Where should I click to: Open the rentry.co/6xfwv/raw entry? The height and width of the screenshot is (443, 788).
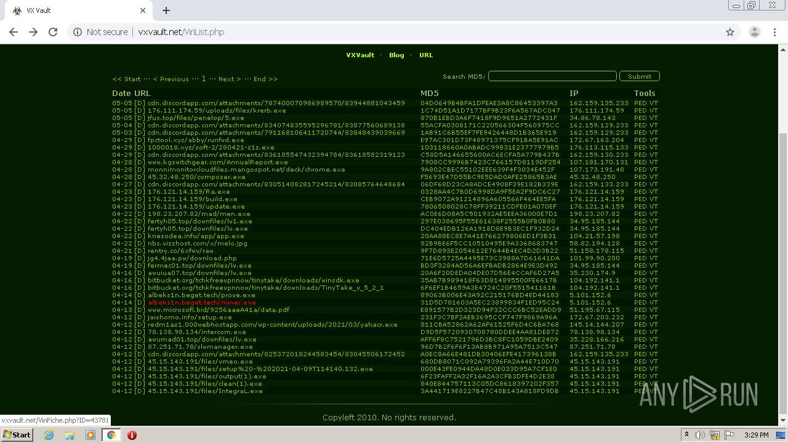coord(180,250)
